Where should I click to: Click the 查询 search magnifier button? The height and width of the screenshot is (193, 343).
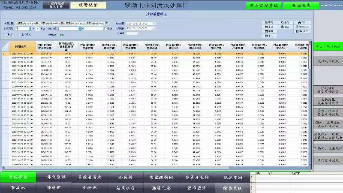pyautogui.click(x=285, y=21)
